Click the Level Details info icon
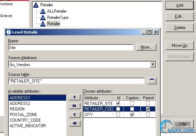 coord(9,32)
